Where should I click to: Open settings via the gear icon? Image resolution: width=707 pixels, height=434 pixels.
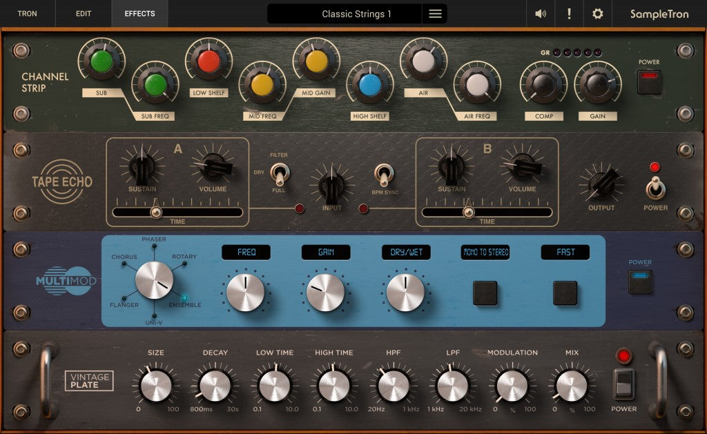(x=597, y=14)
